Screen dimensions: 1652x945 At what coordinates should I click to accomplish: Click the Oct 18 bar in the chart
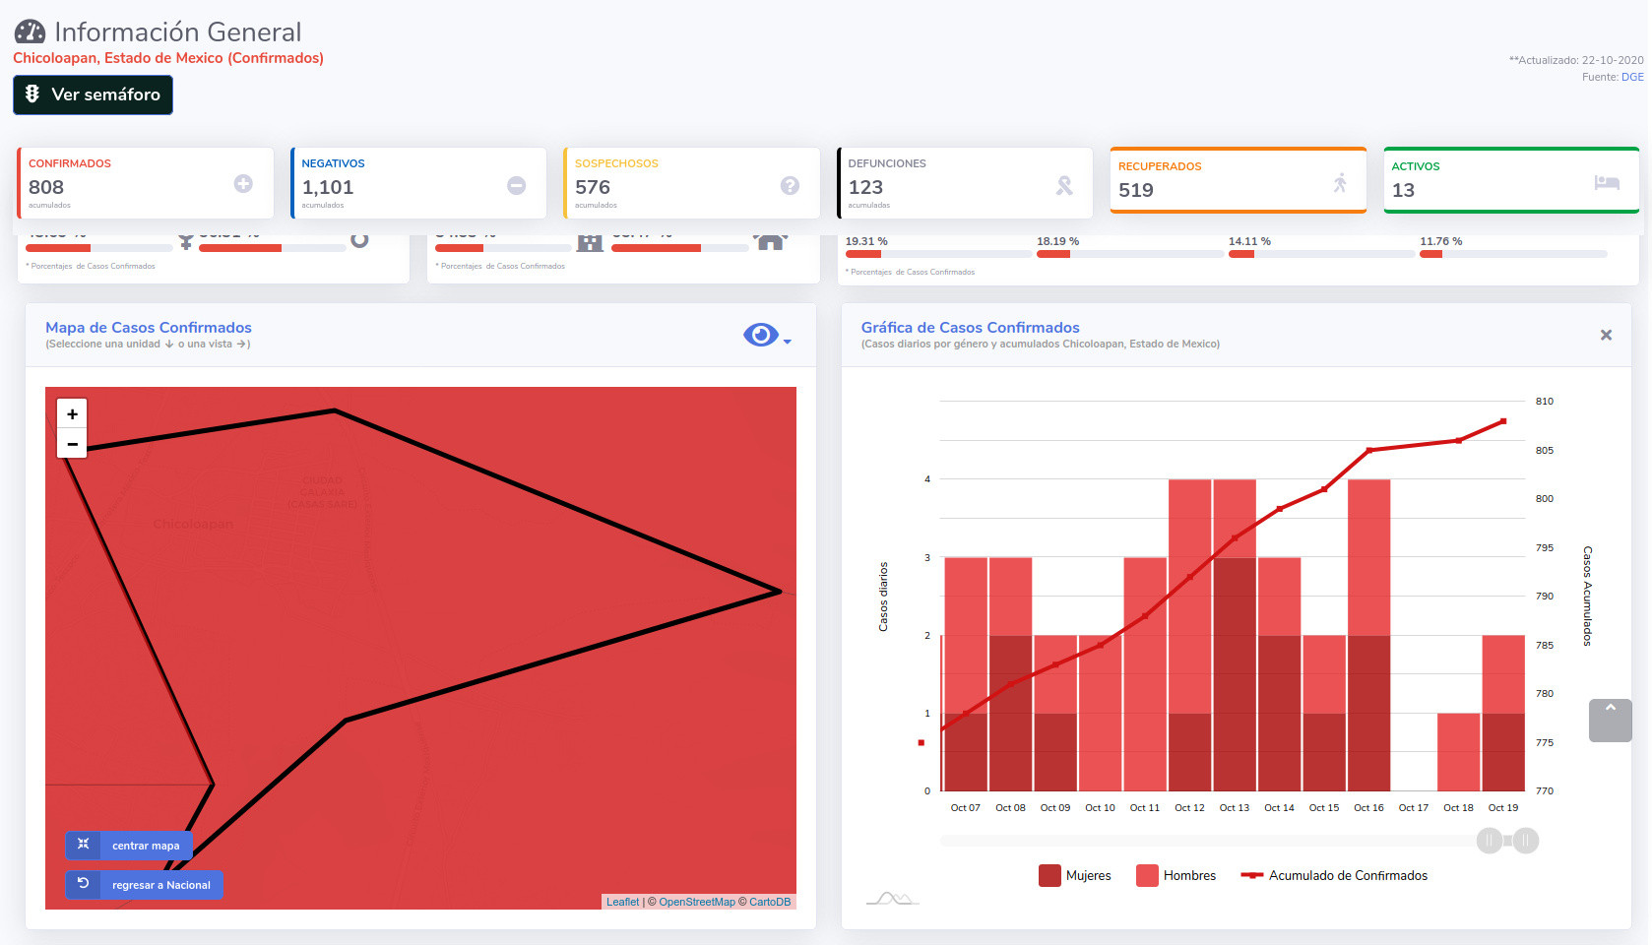[x=1458, y=752]
